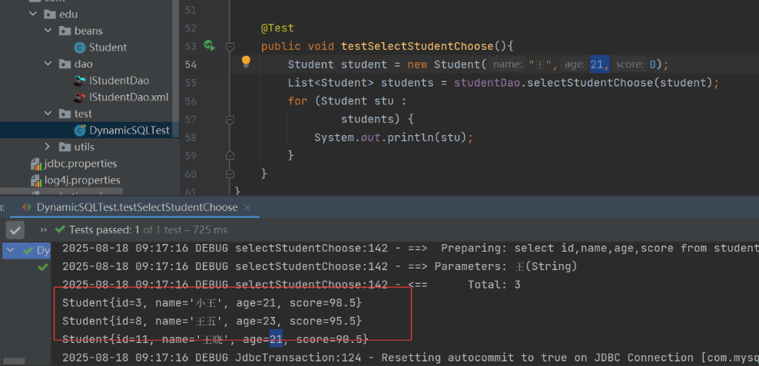Click console output Student id=8 row
The height and width of the screenshot is (366, 759).
coord(212,321)
